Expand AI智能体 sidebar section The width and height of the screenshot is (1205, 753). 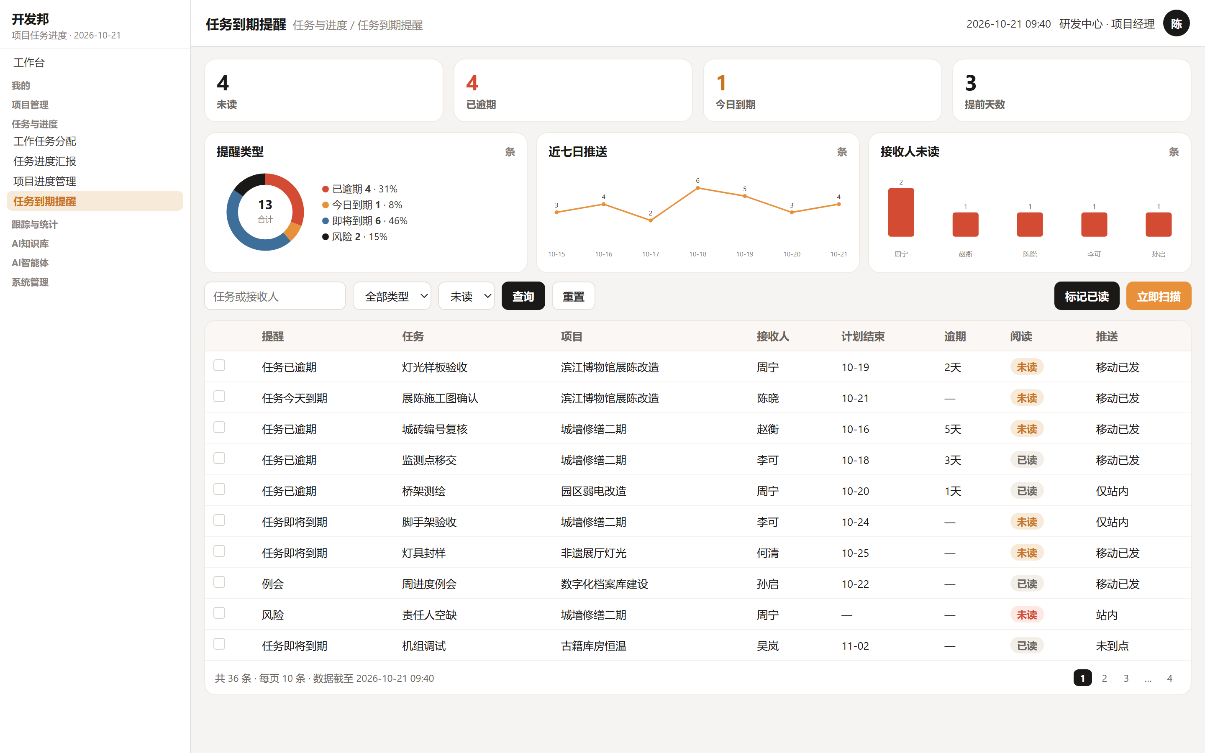click(x=30, y=262)
